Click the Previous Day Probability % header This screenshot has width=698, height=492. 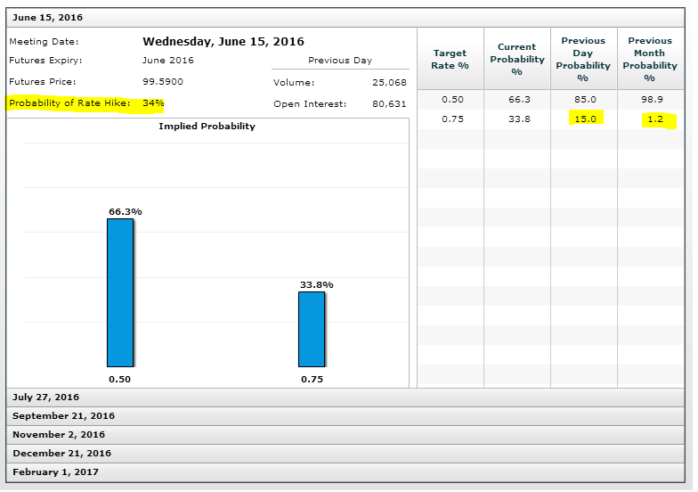[583, 59]
